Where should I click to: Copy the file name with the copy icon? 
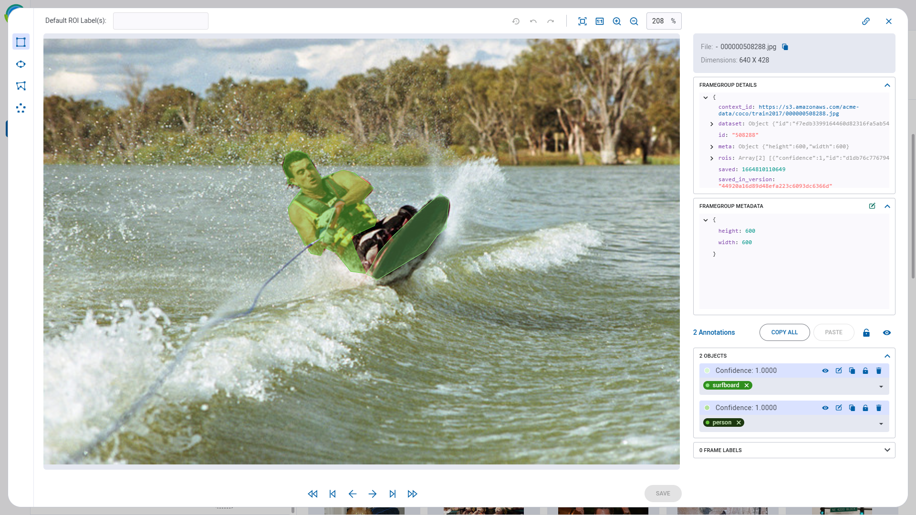[785, 47]
